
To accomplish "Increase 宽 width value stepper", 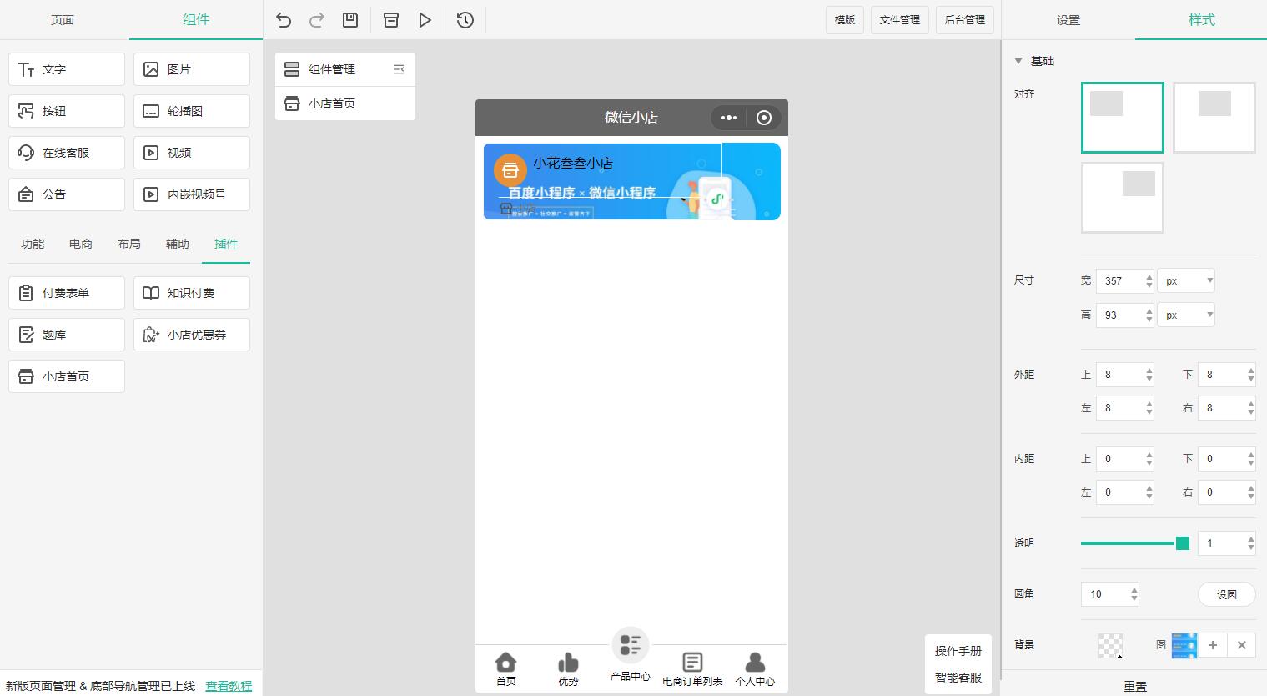I will pyautogui.click(x=1149, y=276).
